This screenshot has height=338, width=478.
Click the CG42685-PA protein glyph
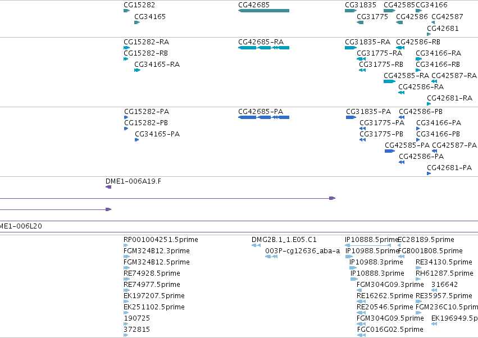263,117
